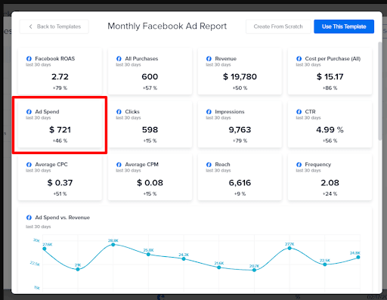Select the Ad Spend value $ 721
Viewport: 387px width, 300px height.
(60, 130)
